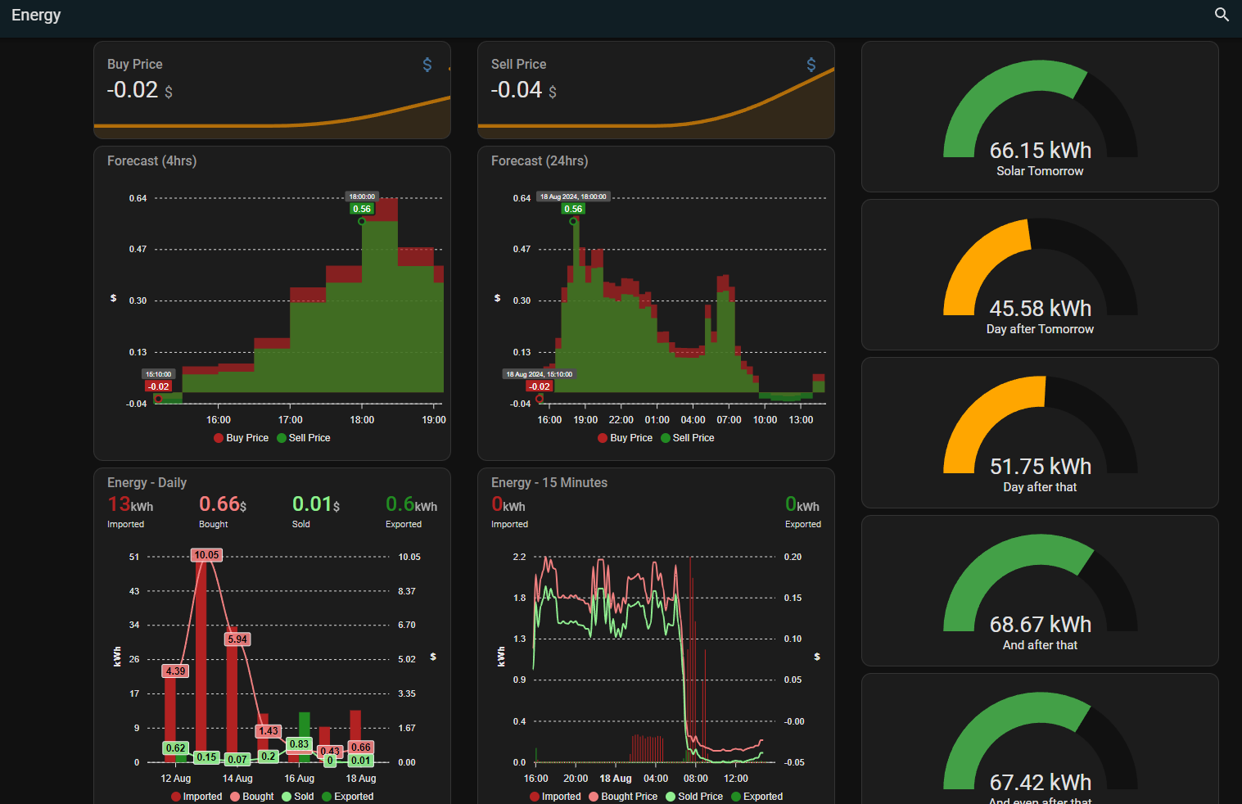Toggle Imported series in 15 Minutes legend

555,797
